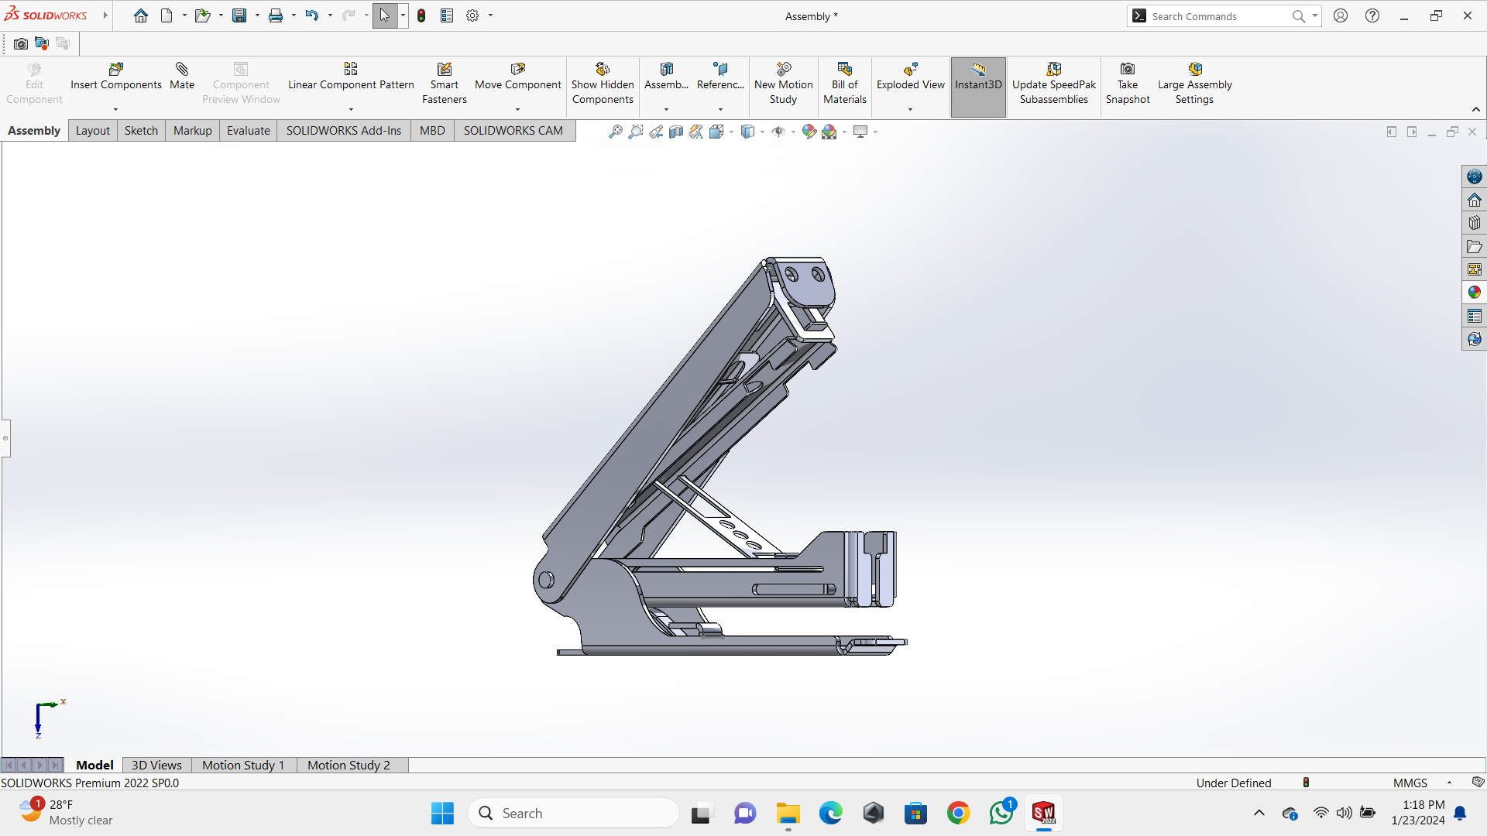
Task: Expand the Exploded View dropdown arrow
Action: pyautogui.click(x=910, y=109)
